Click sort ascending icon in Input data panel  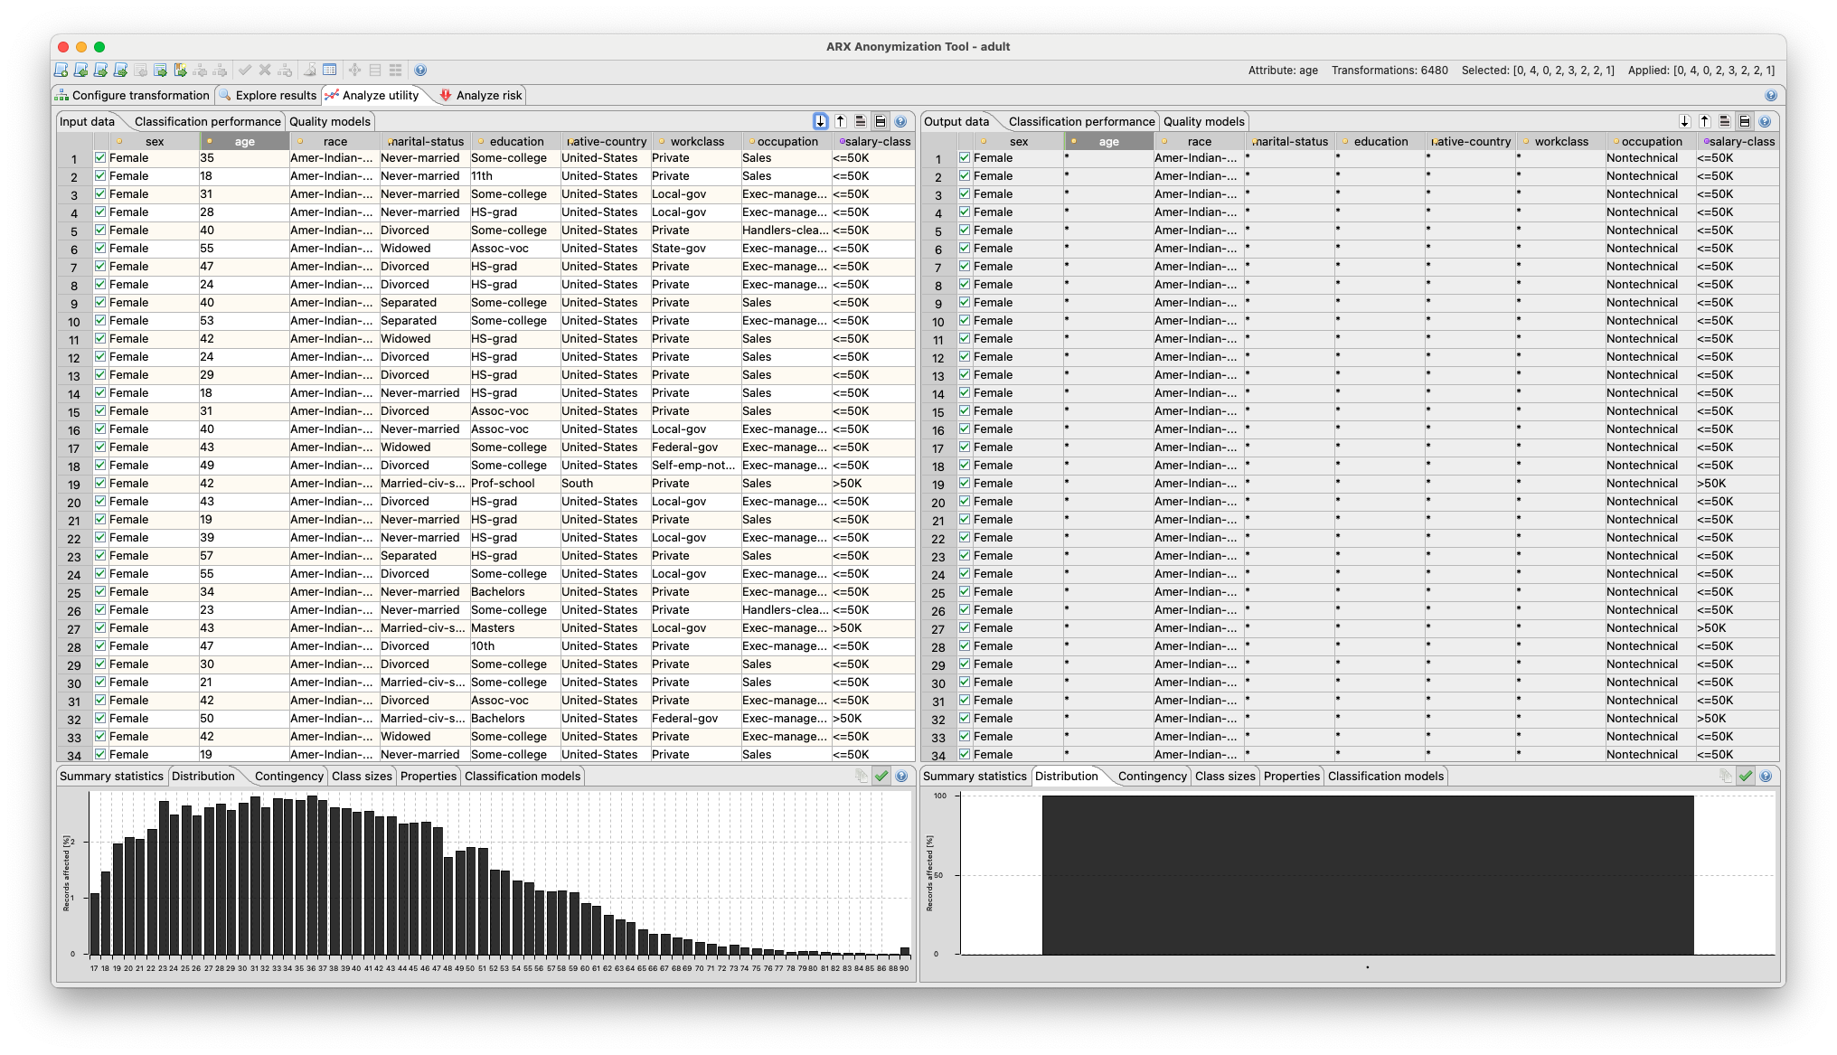tap(821, 121)
